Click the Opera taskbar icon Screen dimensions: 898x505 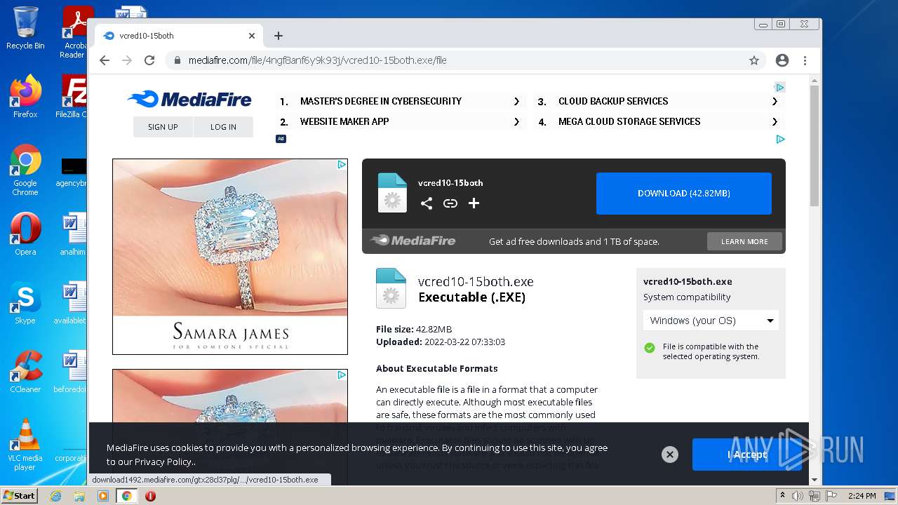coord(150,496)
